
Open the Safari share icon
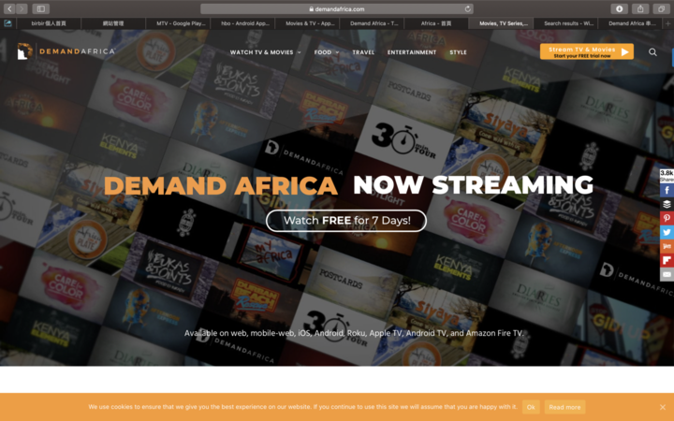tap(640, 8)
